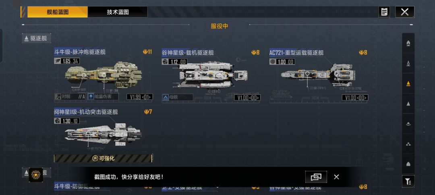The height and width of the screenshot is (195, 435).
Task: Select the dome-shaped icon in right sidebar
Action: [408, 164]
